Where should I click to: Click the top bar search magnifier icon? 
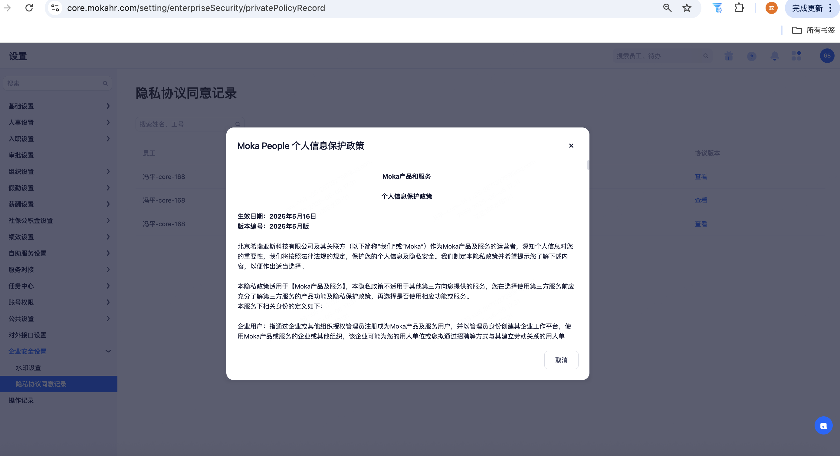[706, 56]
